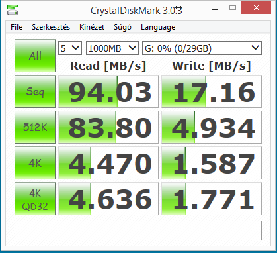This screenshot has width=277, height=253.
Task: Click the 4K read result 4.470
Action: pos(108,163)
